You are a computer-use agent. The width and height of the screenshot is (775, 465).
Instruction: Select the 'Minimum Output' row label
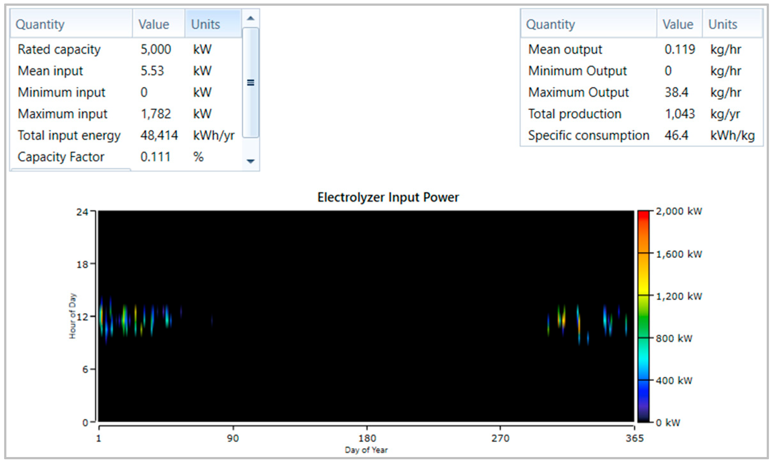point(578,71)
